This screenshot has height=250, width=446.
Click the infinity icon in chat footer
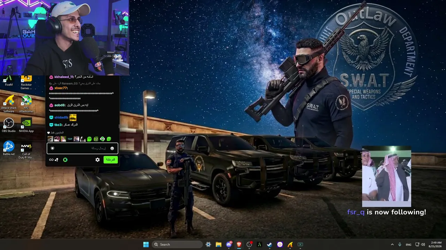coord(51,160)
